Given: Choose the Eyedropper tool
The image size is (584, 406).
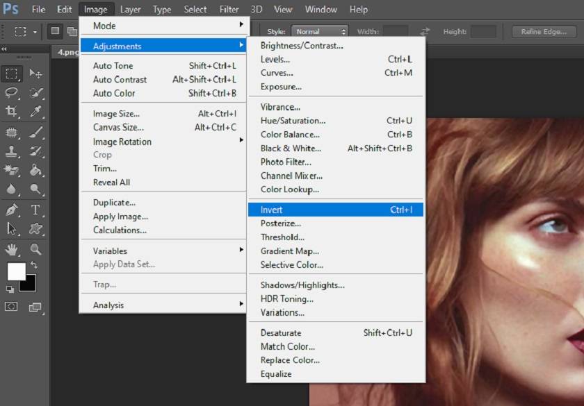Looking at the screenshot, I should pos(35,111).
